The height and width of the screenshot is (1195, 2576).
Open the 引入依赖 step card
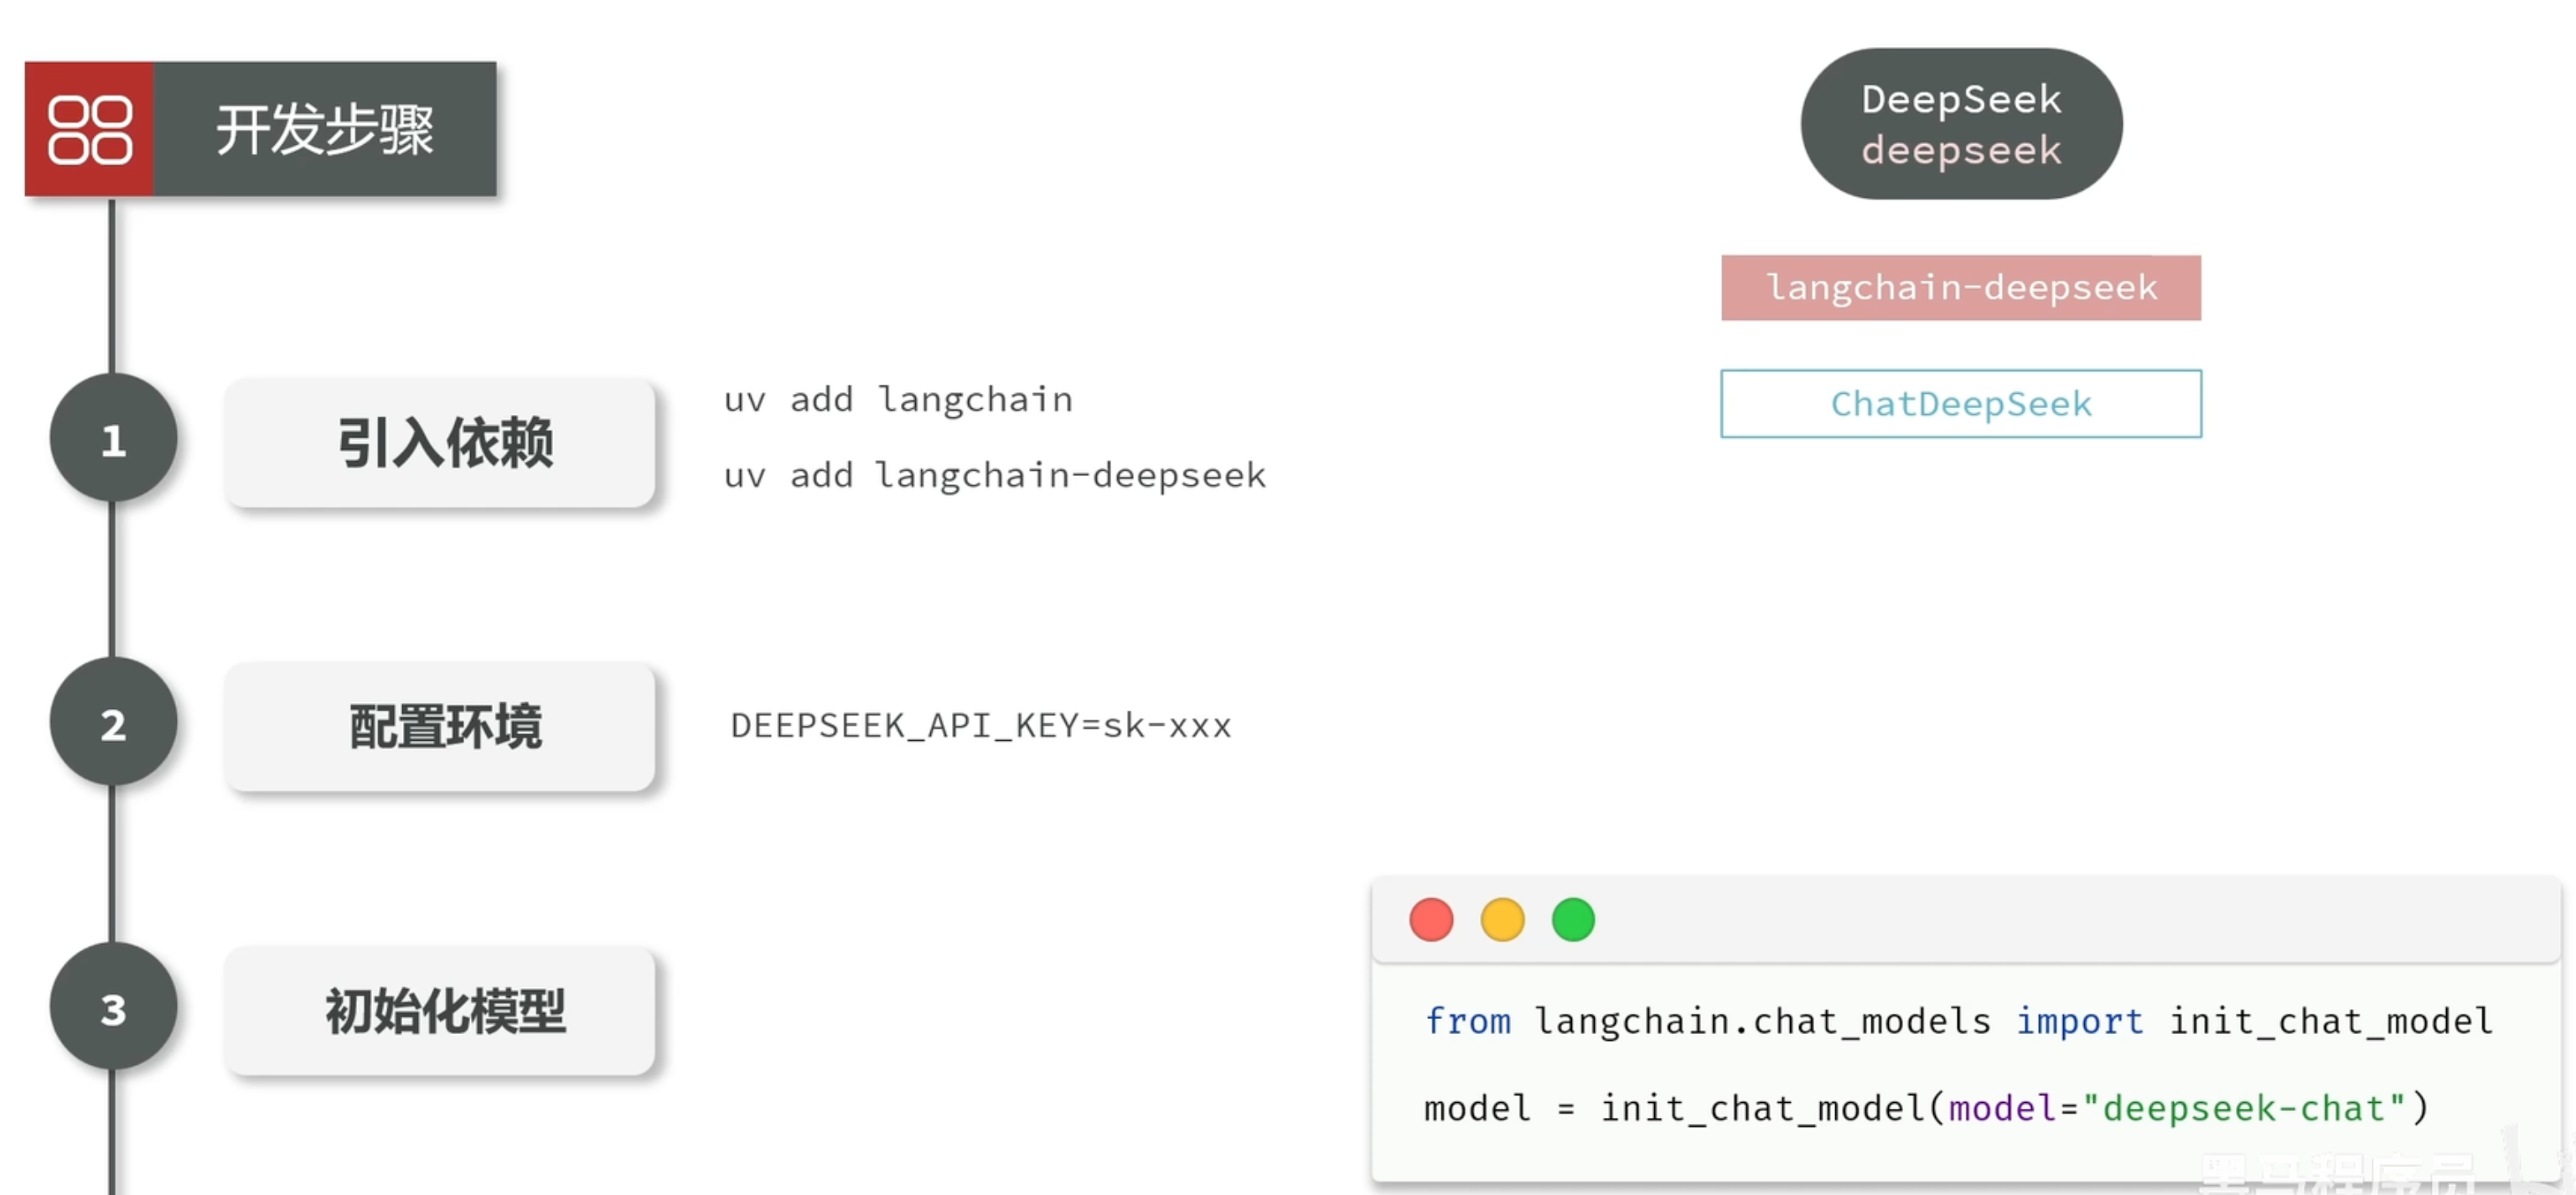tap(440, 442)
